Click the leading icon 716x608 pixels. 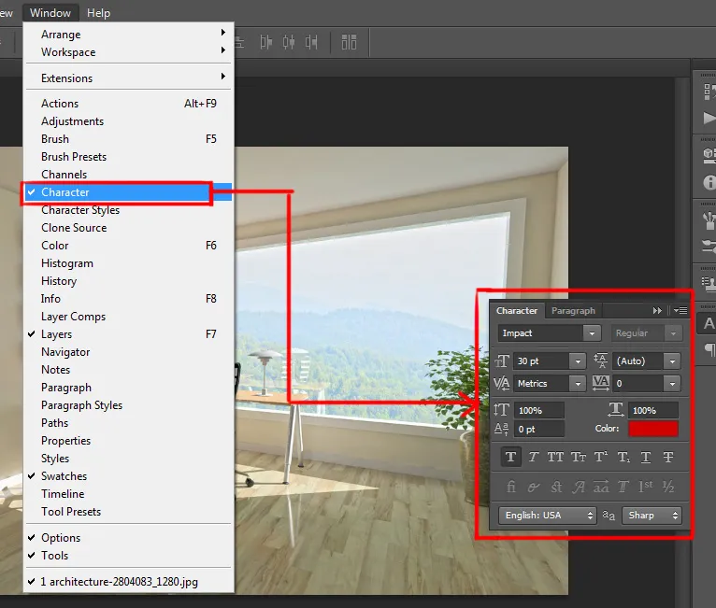pos(600,361)
